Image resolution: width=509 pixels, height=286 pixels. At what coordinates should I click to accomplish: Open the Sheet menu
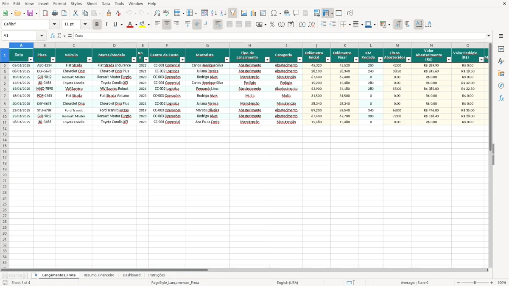pyautogui.click(x=92, y=3)
